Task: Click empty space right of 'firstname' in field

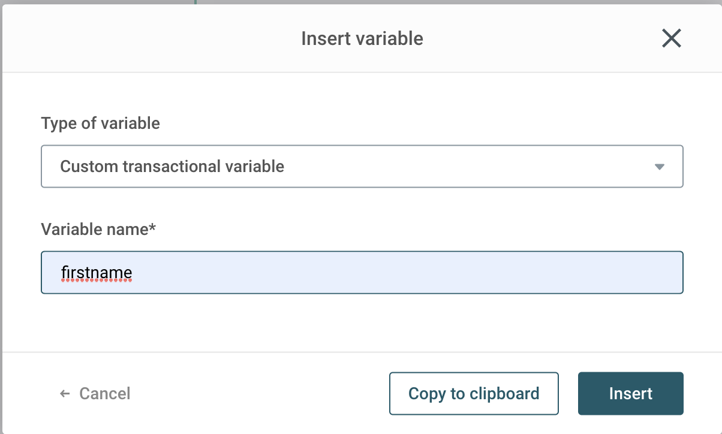Action: [x=420, y=273]
